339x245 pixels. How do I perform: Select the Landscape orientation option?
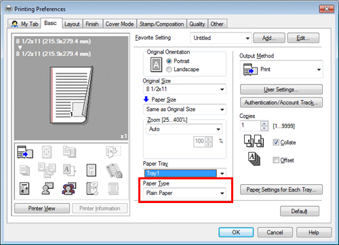point(182,70)
